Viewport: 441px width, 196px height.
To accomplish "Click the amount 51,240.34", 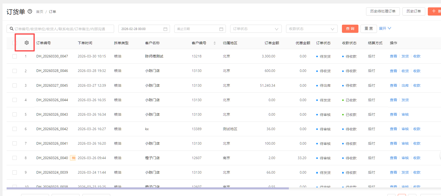I will point(267,85).
